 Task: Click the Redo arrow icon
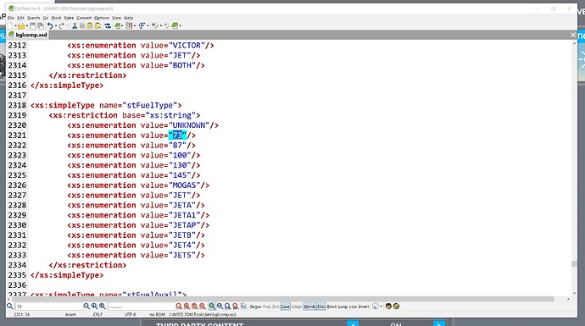(62, 25)
